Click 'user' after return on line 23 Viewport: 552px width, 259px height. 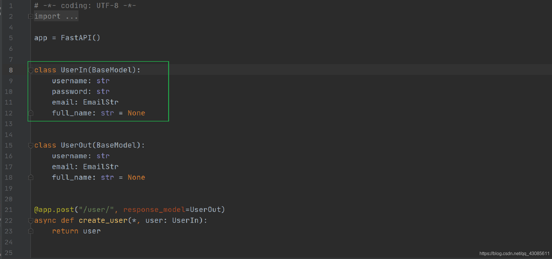92,231
